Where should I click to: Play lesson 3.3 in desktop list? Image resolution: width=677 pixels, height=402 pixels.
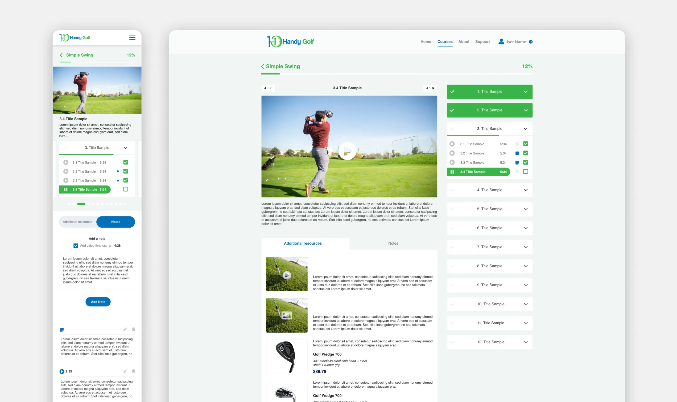click(452, 162)
